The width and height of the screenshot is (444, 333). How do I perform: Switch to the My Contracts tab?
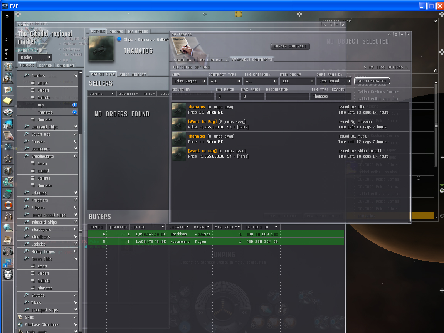(213, 60)
